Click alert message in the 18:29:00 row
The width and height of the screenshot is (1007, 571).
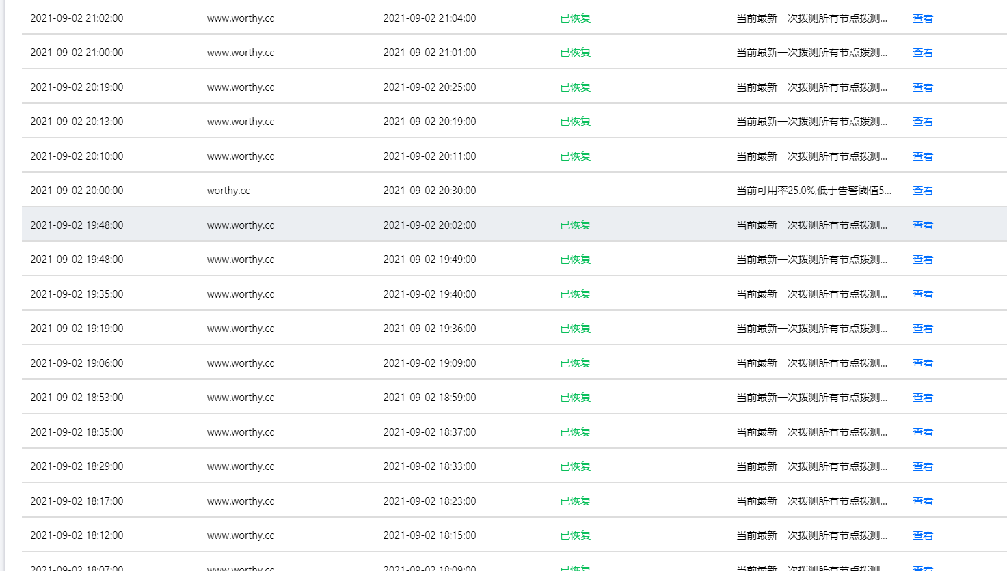point(811,466)
